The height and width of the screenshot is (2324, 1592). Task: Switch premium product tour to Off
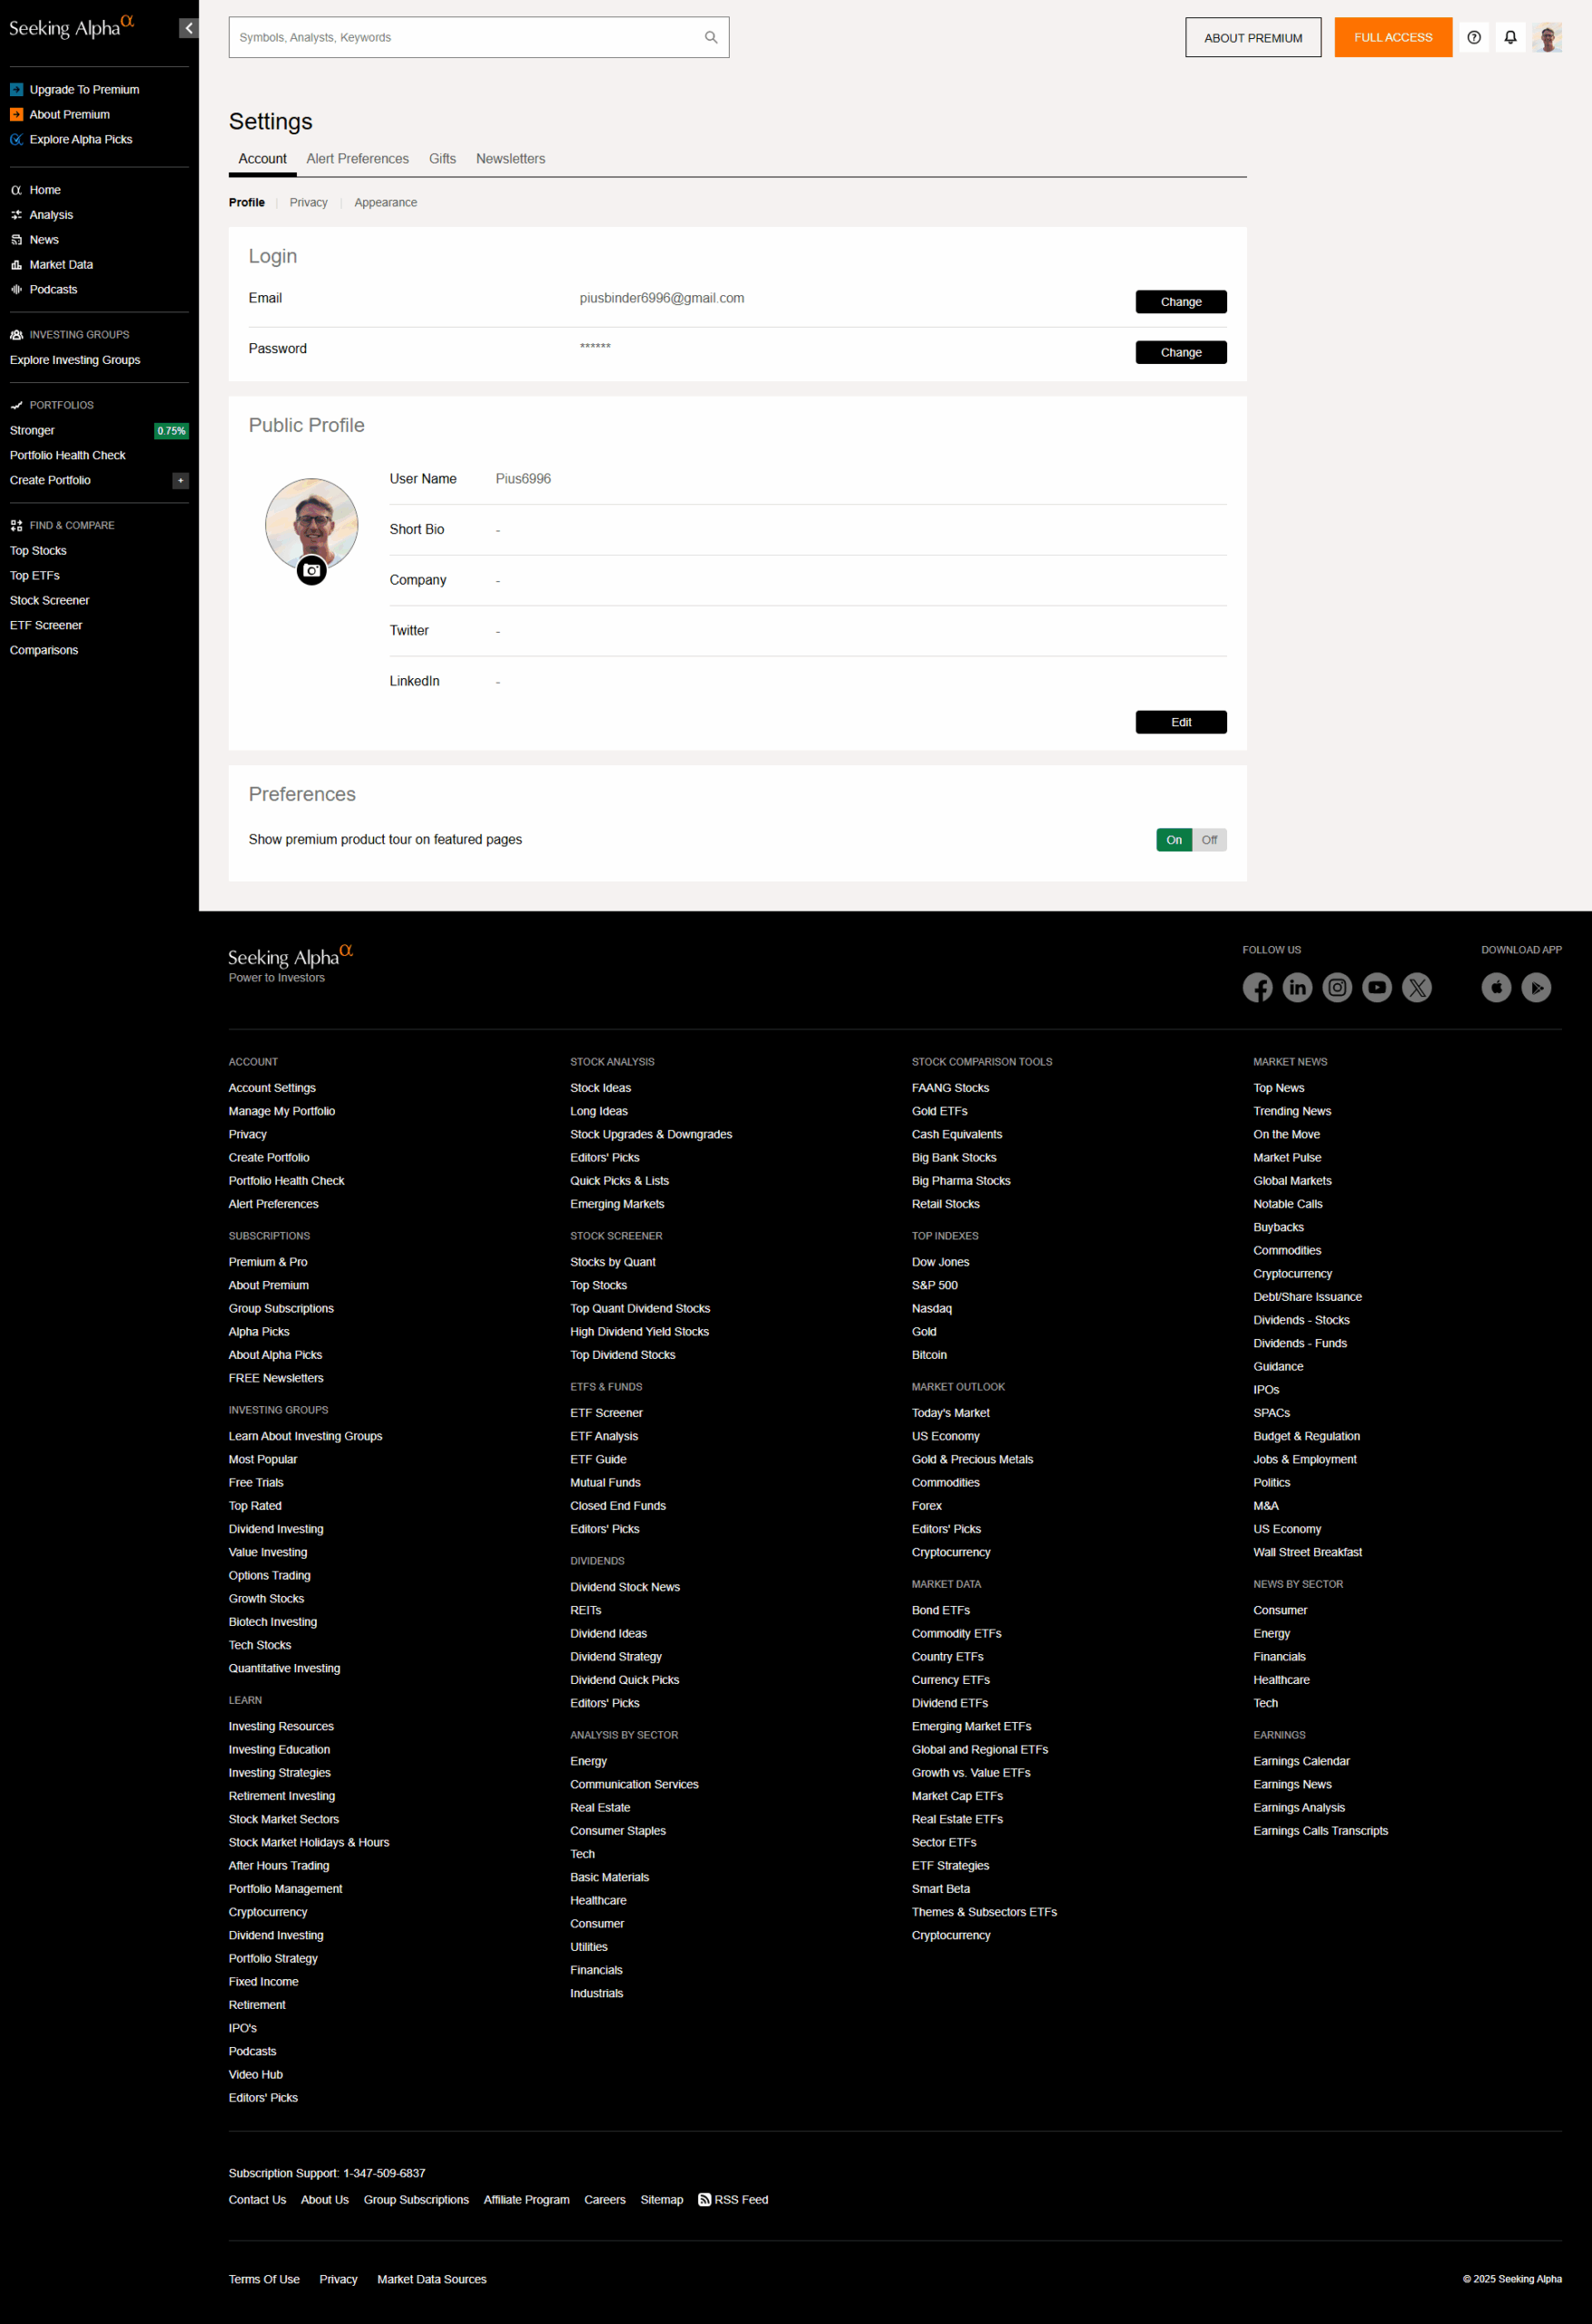click(x=1209, y=840)
